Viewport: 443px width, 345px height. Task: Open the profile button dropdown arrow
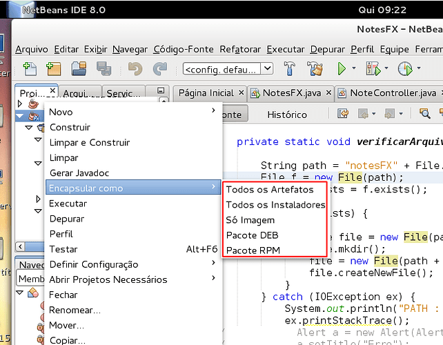pos(419,68)
